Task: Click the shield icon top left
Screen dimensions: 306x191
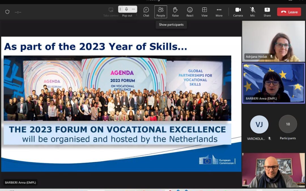Action: [7, 12]
